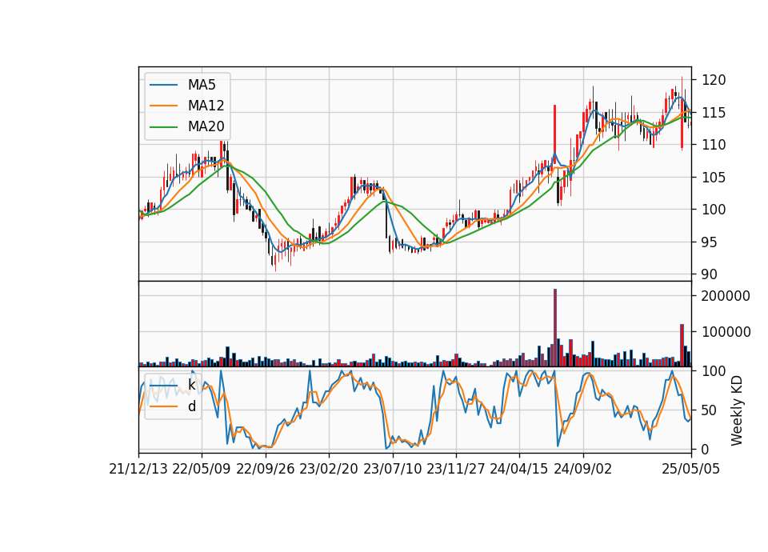Image resolution: width=768 pixels, height=552 pixels.
Task: Click the date label 21/12/13
Action: 138,469
